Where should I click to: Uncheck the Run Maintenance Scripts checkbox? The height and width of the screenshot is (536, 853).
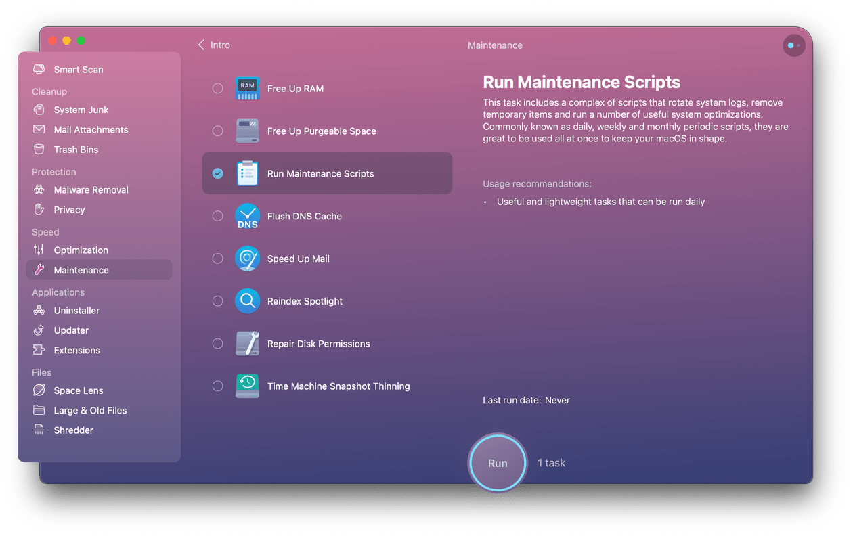click(217, 173)
